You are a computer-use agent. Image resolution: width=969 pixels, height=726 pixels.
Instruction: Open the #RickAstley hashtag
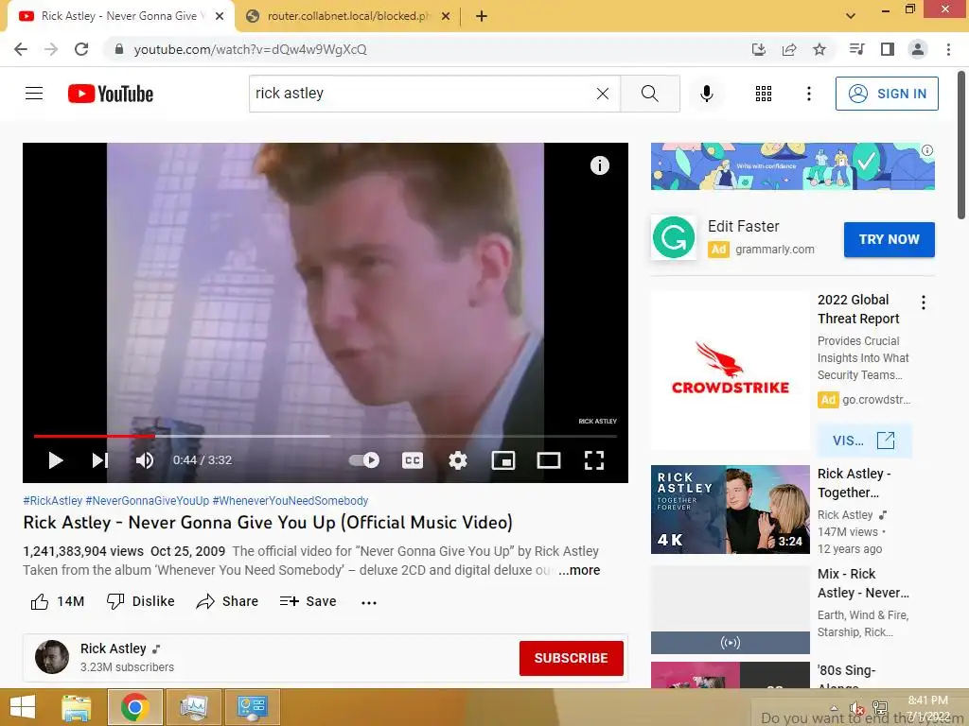coord(53,501)
